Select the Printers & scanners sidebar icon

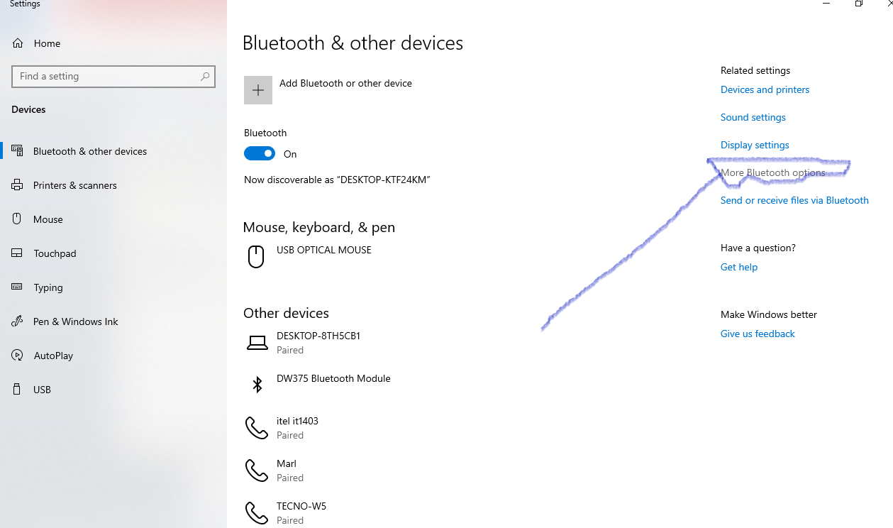(x=17, y=185)
